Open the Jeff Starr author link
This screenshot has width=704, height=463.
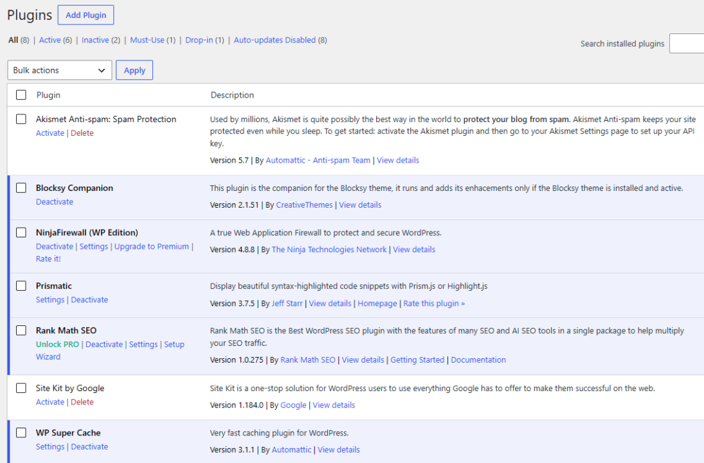pos(287,303)
